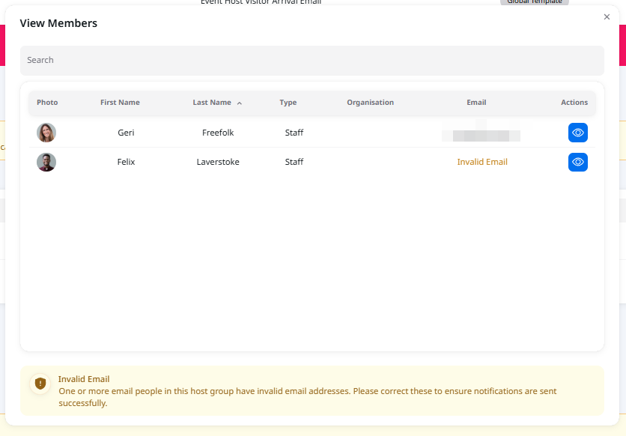Open Geri's profile photo
Image resolution: width=626 pixels, height=436 pixels.
(46, 133)
